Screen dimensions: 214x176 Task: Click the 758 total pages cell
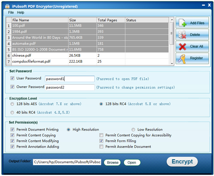[x=111, y=49]
